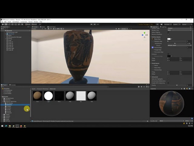This screenshot has height=146, width=194.
Task: Toggle the Enable GPU Instancing checkbox
Action: (168, 83)
